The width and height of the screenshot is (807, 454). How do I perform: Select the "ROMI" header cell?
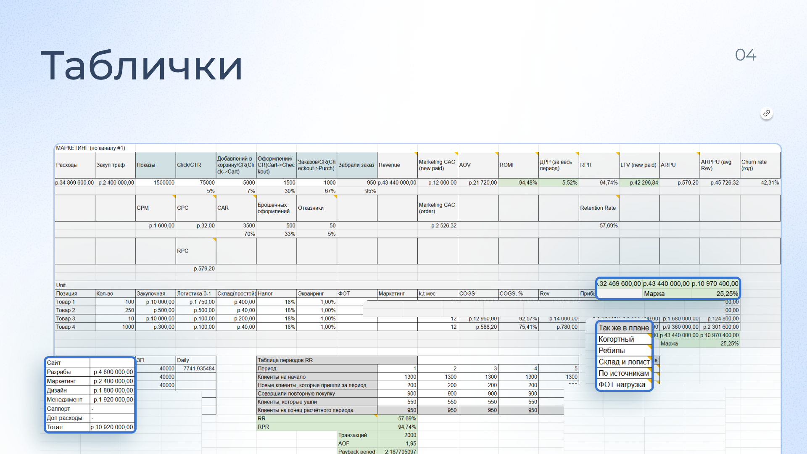click(x=518, y=165)
